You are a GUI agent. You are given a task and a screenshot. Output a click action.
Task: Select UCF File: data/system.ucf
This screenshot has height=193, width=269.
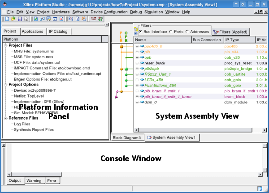tap(37, 62)
